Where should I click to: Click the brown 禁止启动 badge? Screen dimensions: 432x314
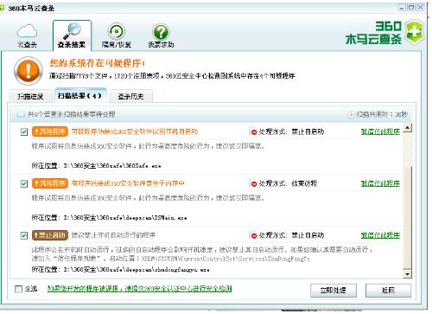click(50, 235)
